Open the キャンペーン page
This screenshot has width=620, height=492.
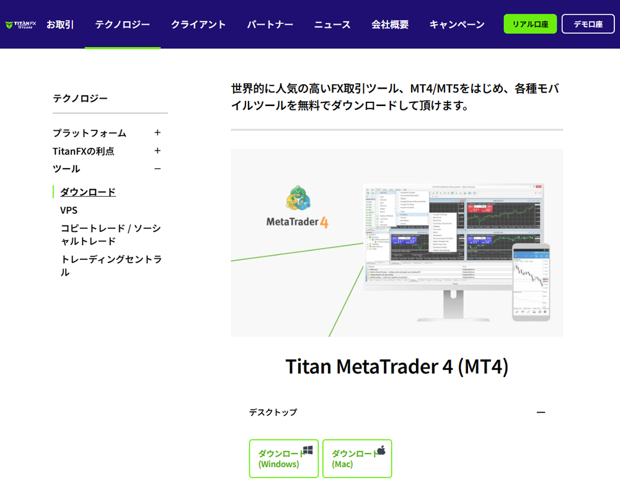pyautogui.click(x=457, y=25)
